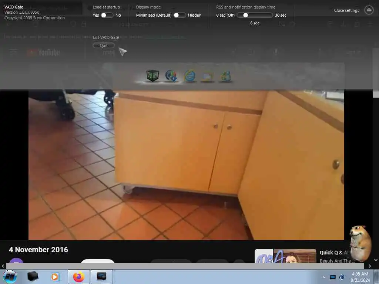Screen dimensions: 379x284
Task: Click the 'Minimized (Default)' label
Action: (154, 15)
